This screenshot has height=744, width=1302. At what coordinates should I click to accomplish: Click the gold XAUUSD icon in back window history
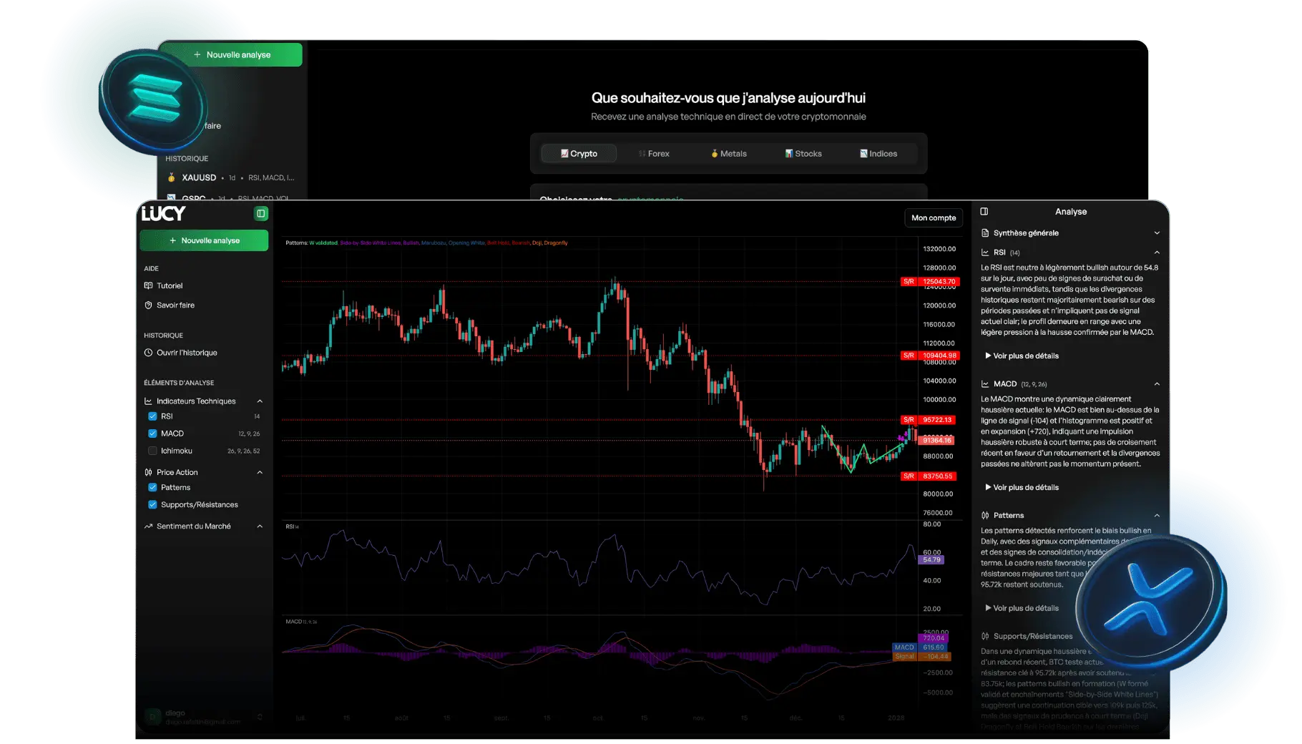(x=172, y=177)
